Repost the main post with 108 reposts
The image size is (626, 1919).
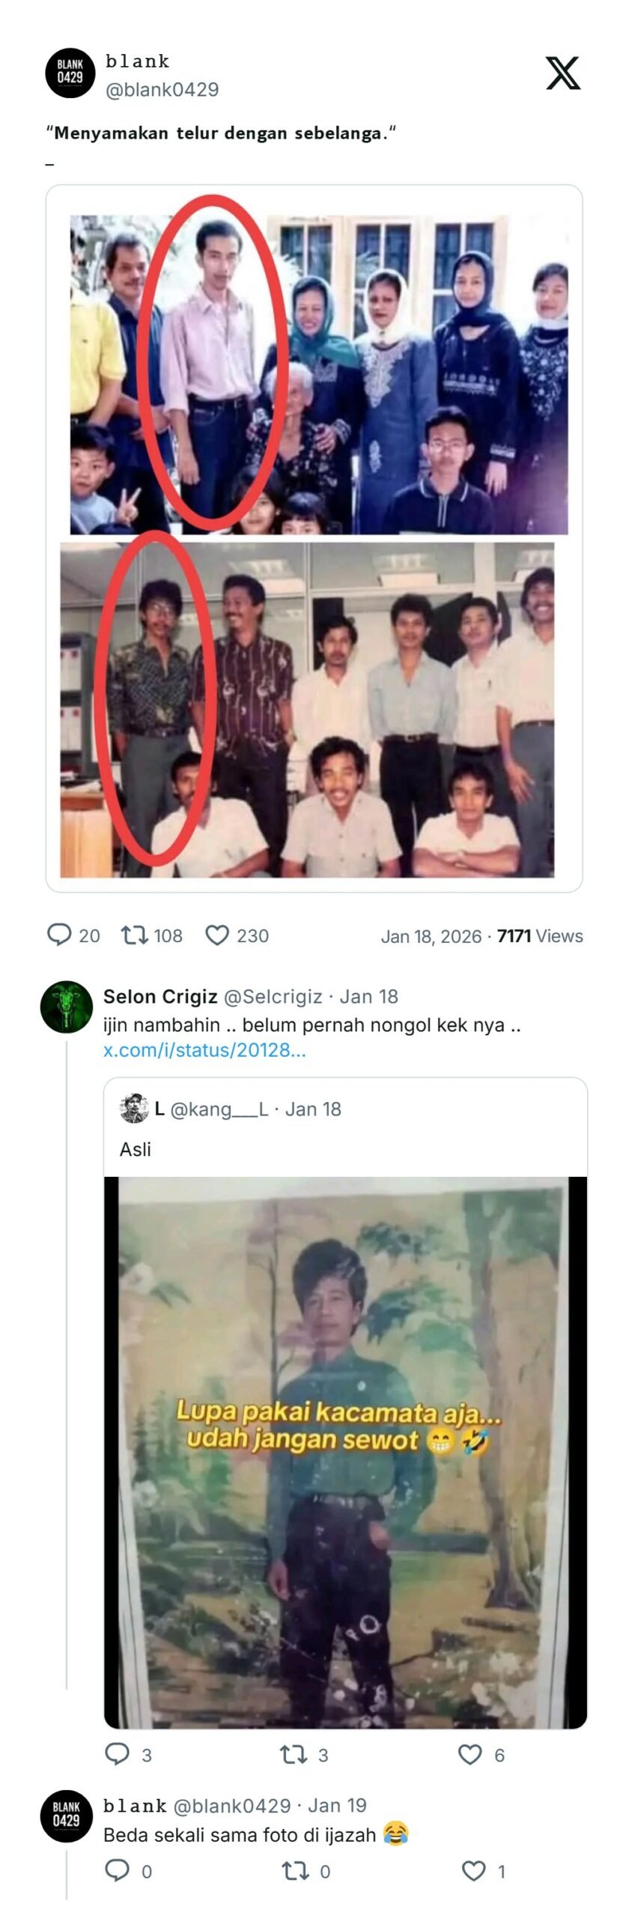(135, 935)
